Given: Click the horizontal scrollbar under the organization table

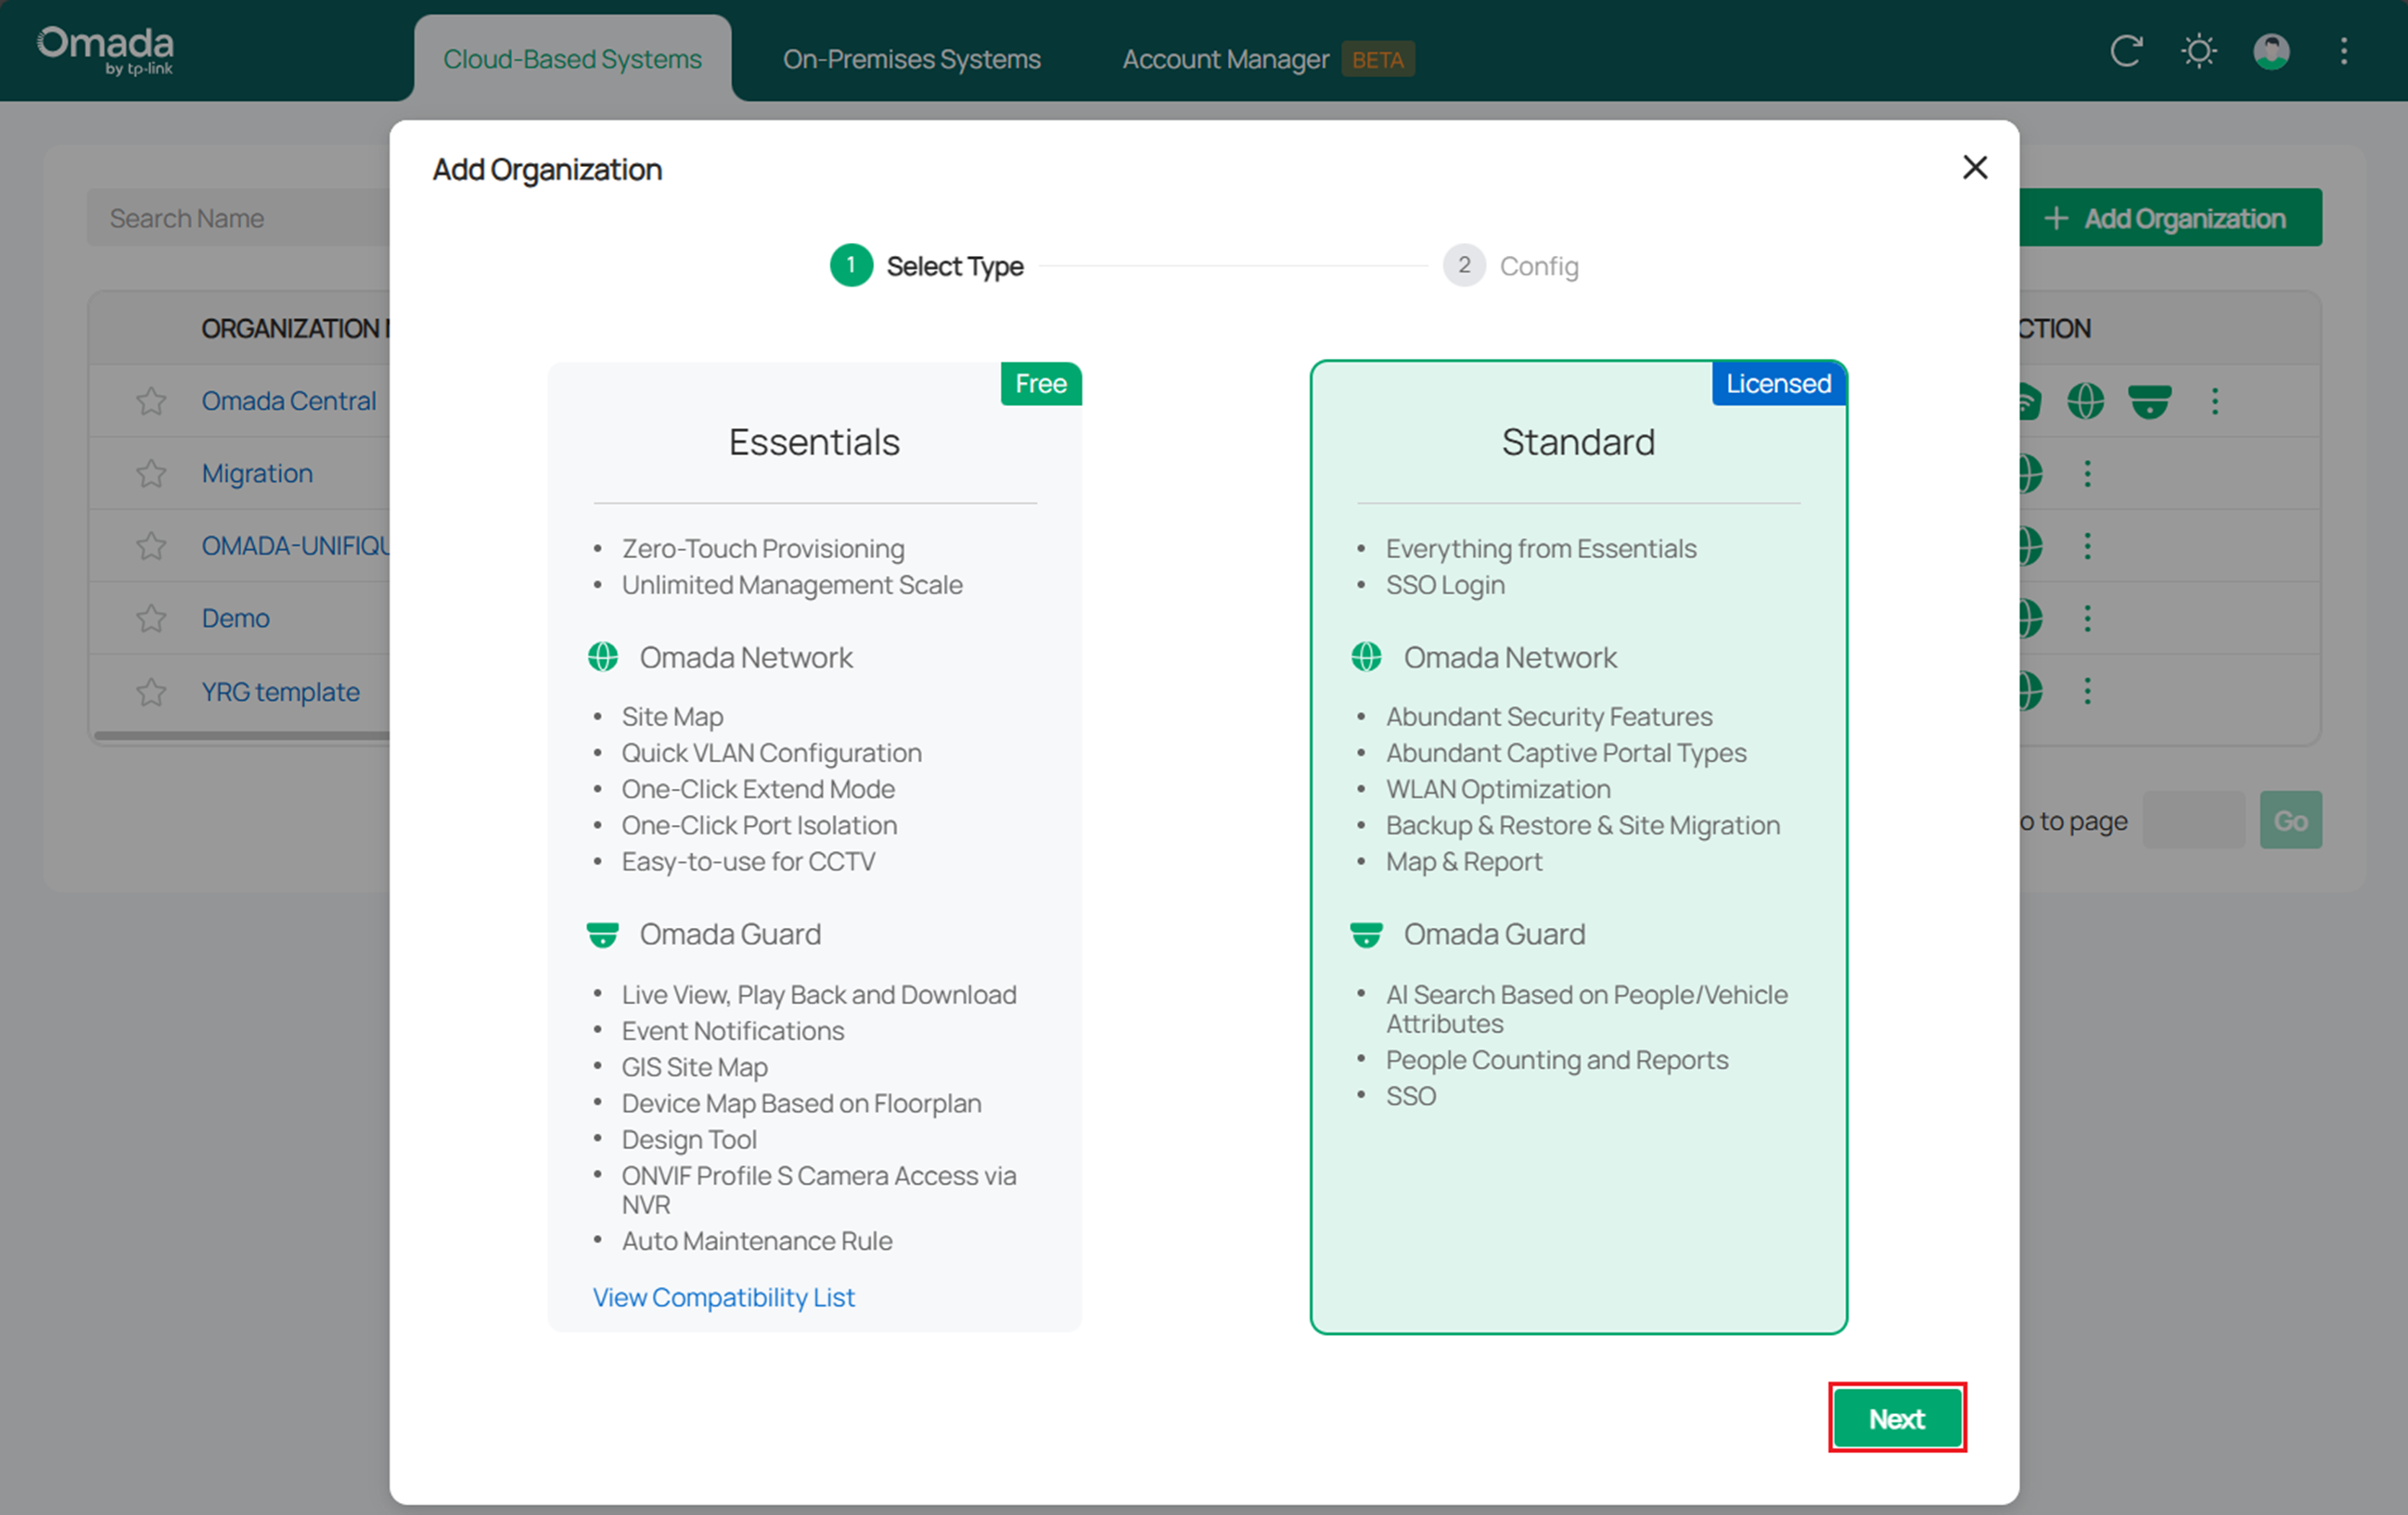Looking at the screenshot, I should [x=241, y=735].
